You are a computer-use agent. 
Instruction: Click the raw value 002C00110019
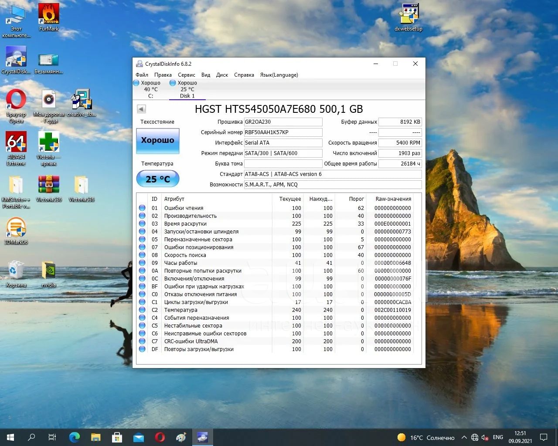point(392,310)
